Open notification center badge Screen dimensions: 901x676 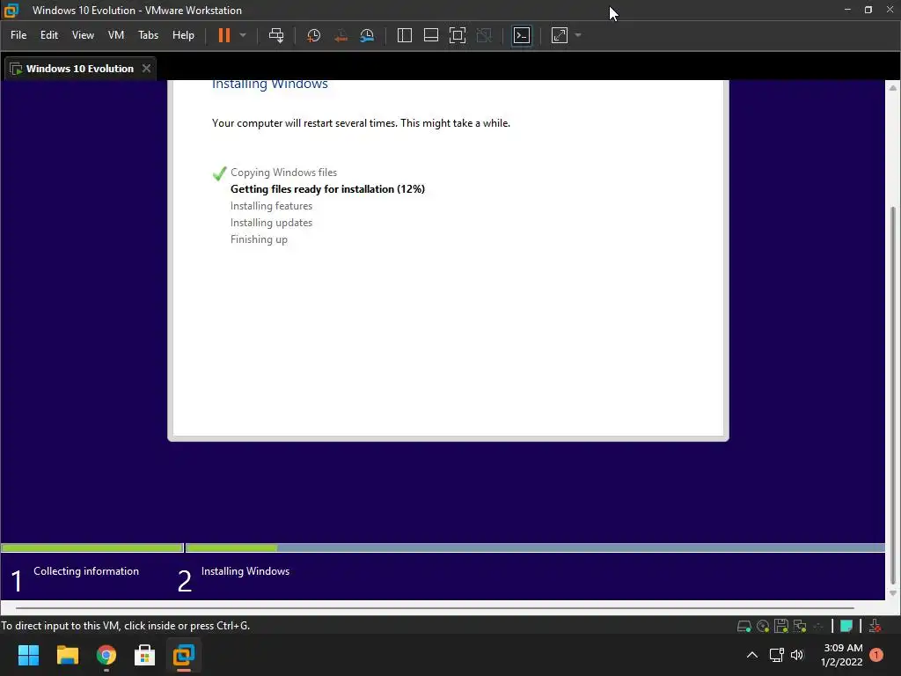876,655
